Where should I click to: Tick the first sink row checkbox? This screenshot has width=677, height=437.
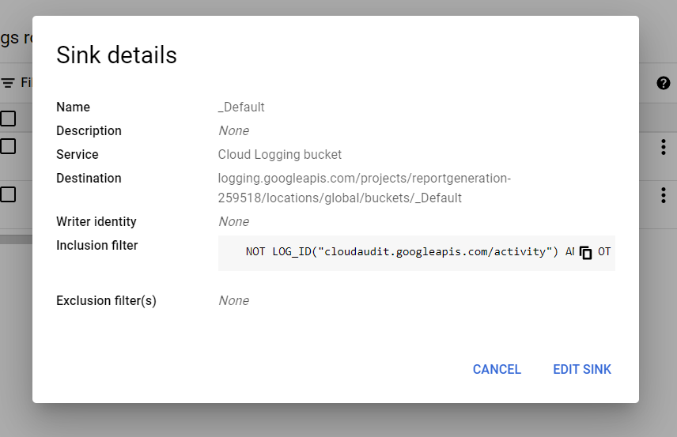8,146
